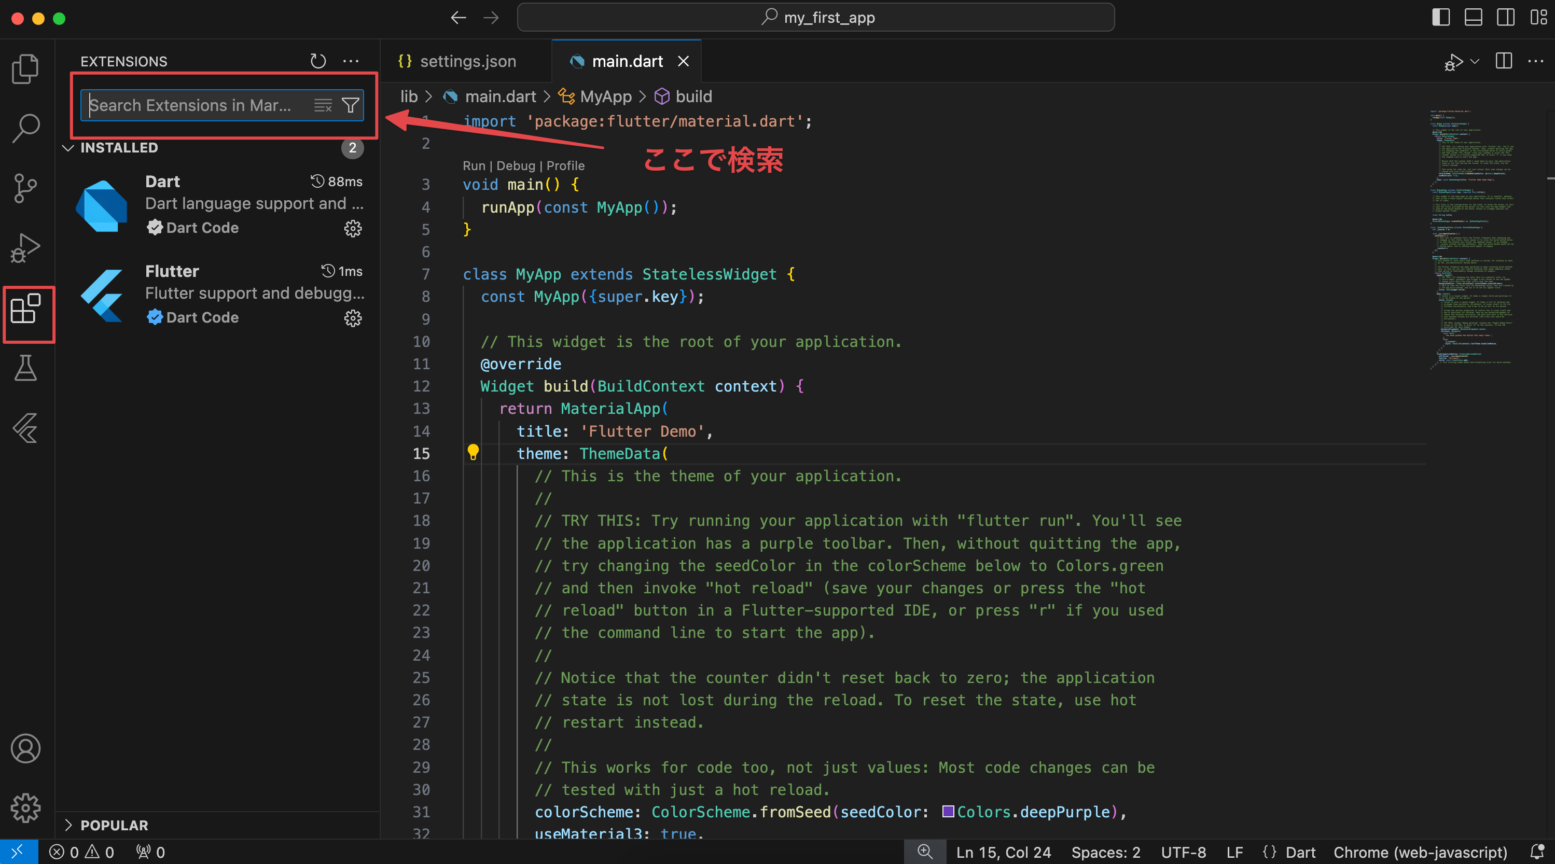Viewport: 1555px width, 864px height.
Task: Clear extensions search results
Action: coord(323,106)
